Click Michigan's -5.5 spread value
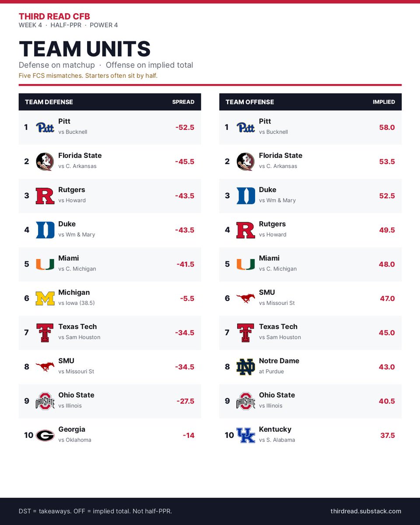This screenshot has height=525, width=420. [187, 298]
